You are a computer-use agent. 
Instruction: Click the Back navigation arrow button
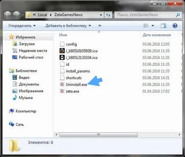(x=7, y=15)
